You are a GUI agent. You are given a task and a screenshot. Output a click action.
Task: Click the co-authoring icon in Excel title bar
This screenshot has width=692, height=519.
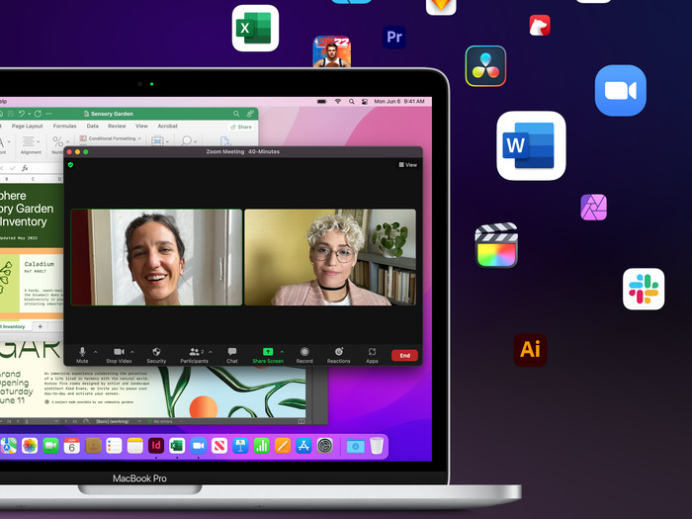tap(250, 114)
